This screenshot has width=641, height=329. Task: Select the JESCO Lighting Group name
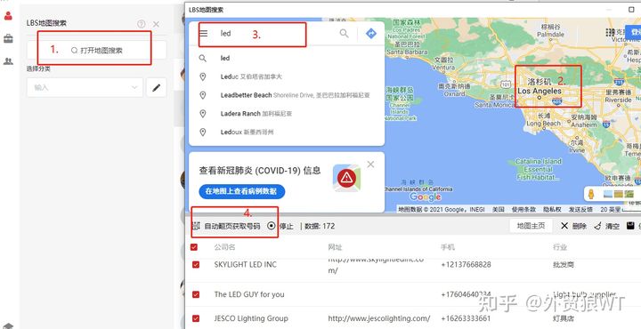pos(251,318)
